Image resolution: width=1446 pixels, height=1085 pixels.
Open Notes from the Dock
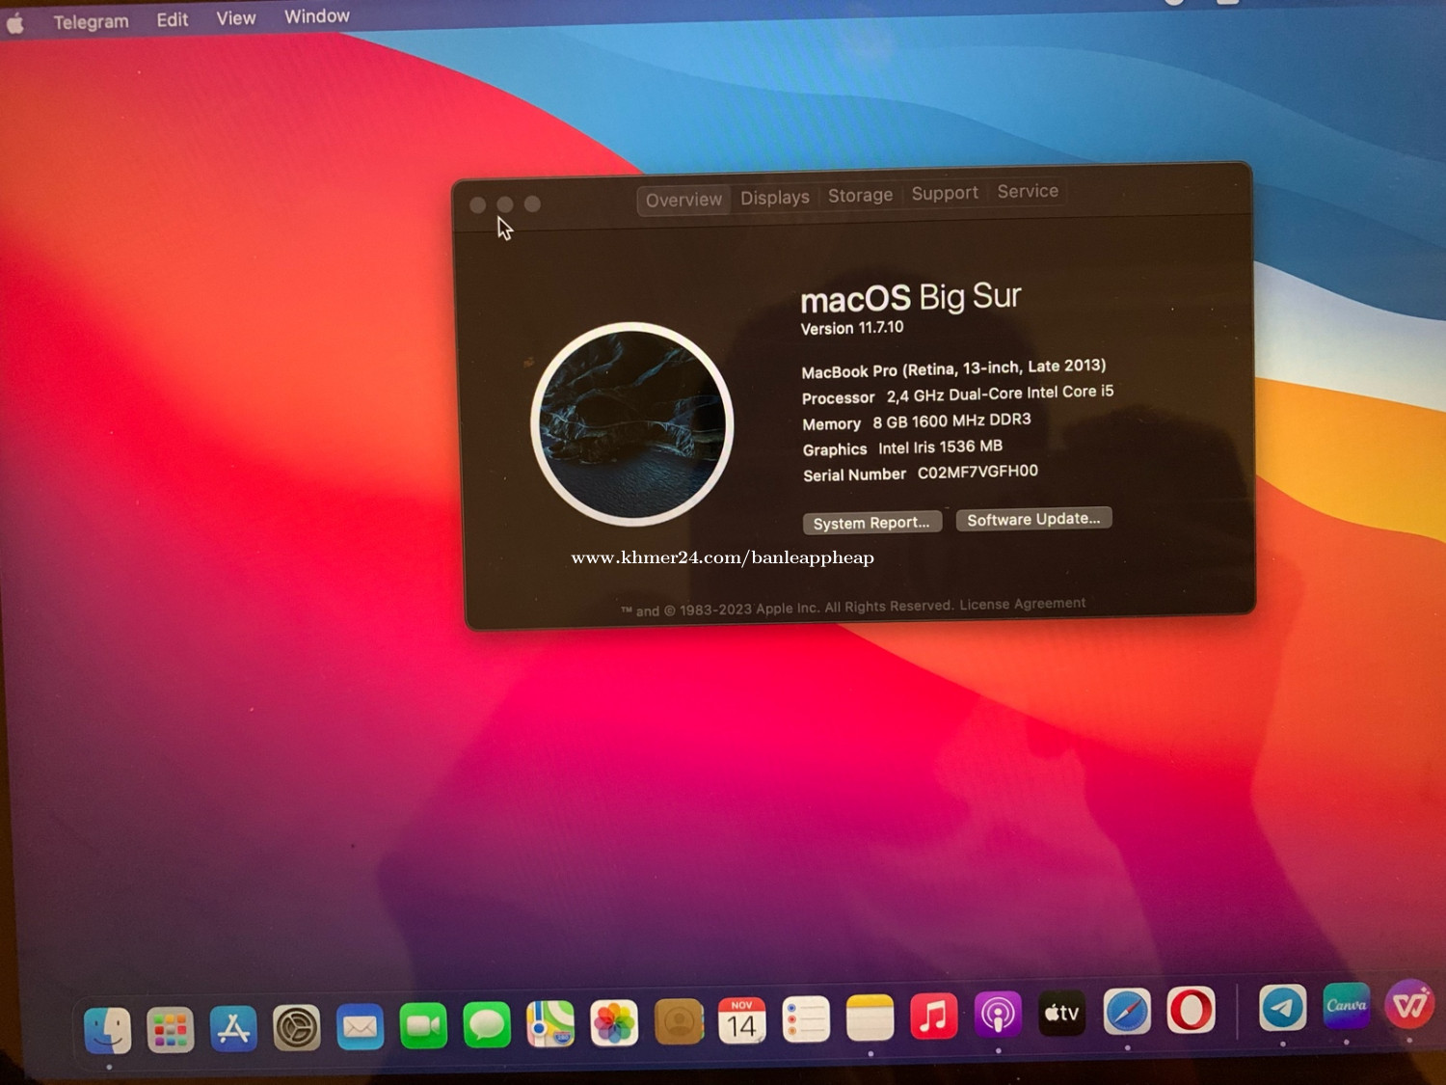point(870,1018)
